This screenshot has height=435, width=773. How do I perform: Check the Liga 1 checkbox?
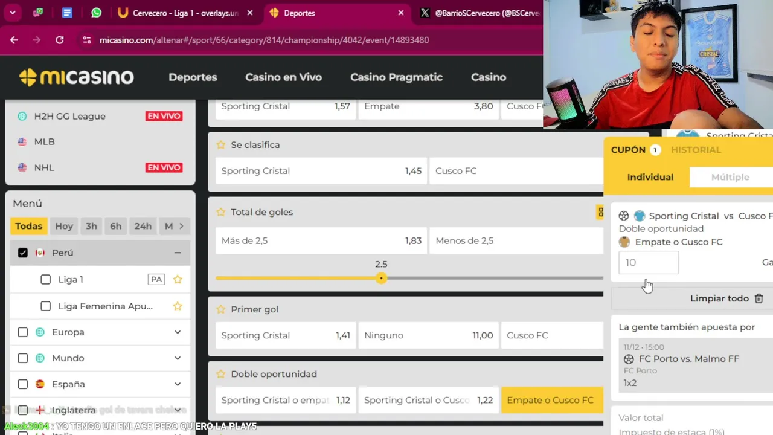pyautogui.click(x=45, y=279)
